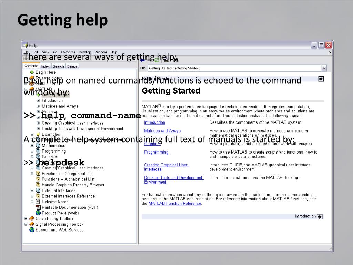353x265 pixels.
Task: Click the icon beside Functions -- Categorical List
Action: tap(38, 174)
